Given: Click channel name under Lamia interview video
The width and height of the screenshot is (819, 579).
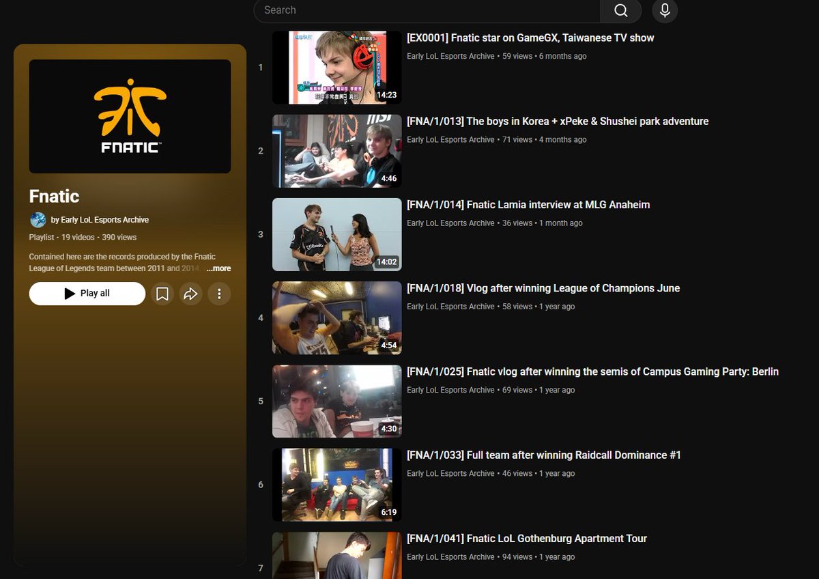Looking at the screenshot, I should [x=450, y=223].
